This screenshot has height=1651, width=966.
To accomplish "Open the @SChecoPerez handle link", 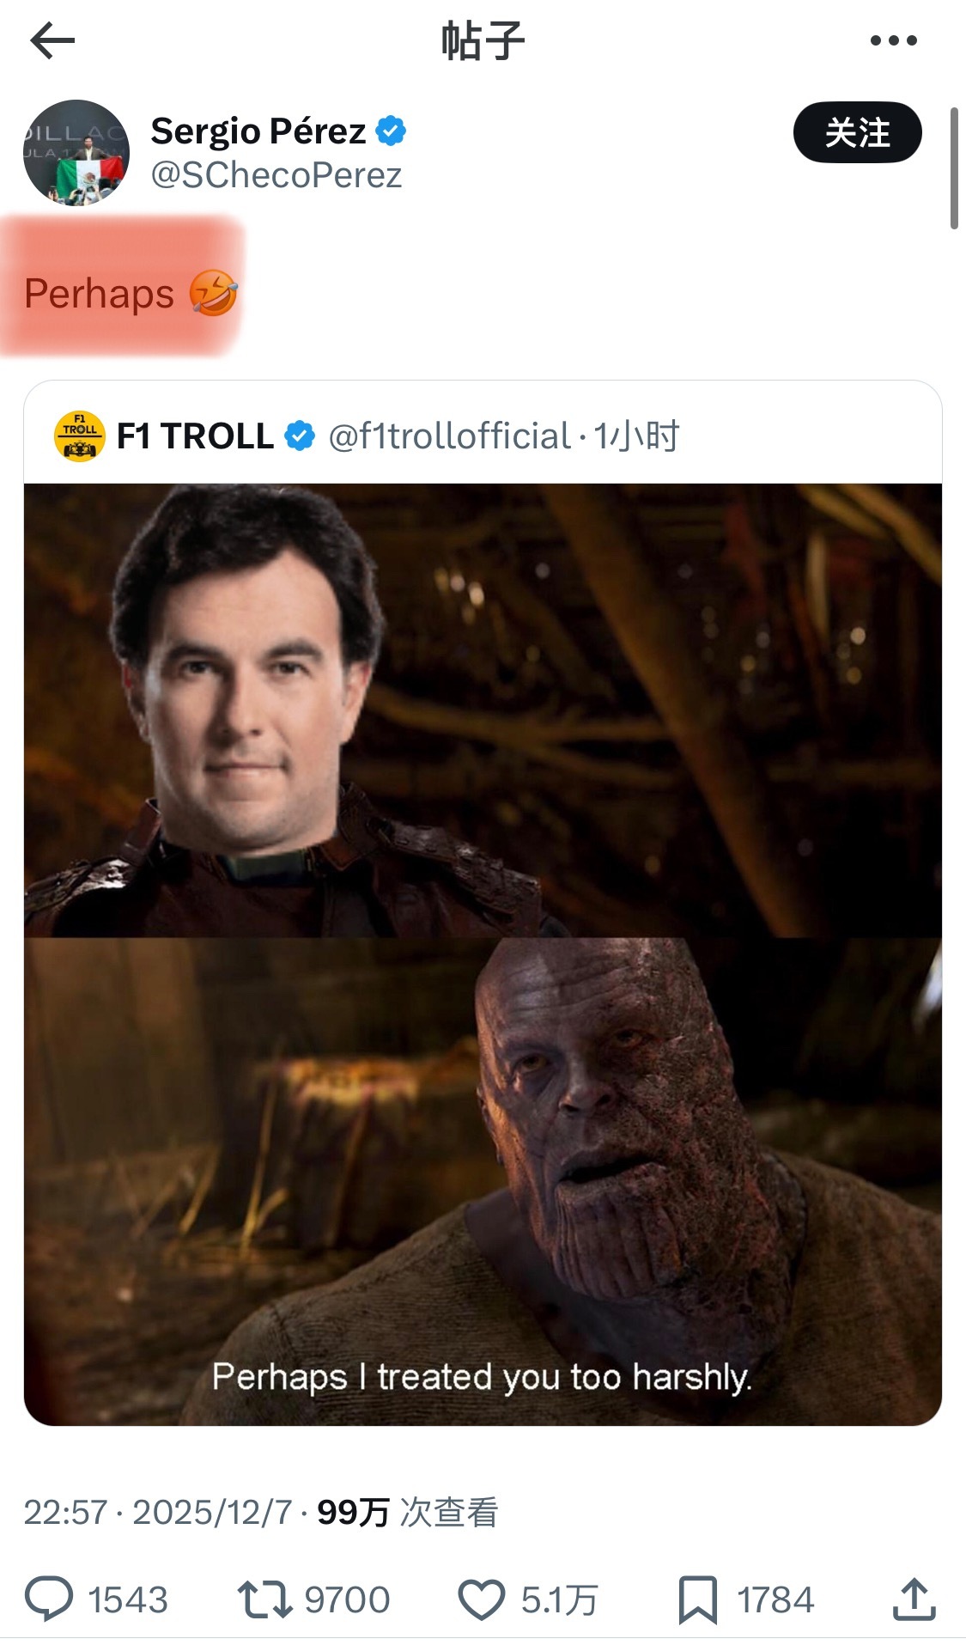I will pos(276,176).
